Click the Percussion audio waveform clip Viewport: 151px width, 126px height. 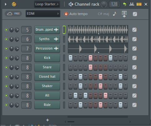(x=98, y=49)
